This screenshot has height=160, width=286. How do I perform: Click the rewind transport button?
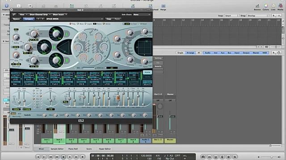(x=50, y=157)
